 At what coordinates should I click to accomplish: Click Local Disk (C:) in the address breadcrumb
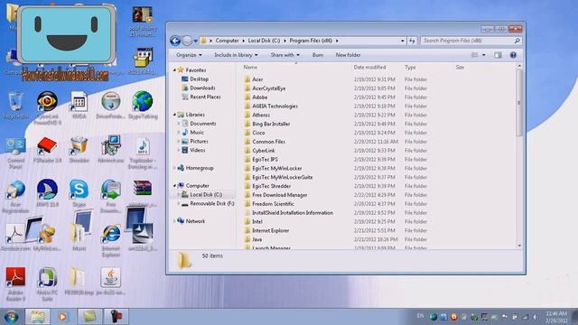tap(264, 41)
